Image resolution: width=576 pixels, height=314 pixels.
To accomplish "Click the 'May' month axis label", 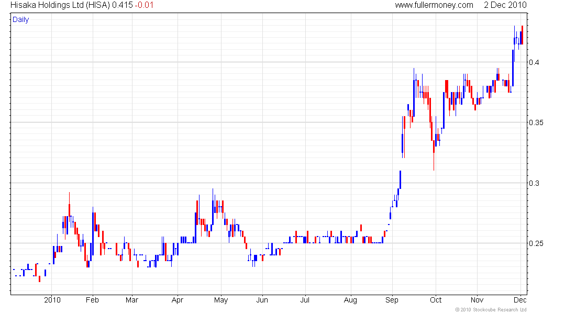I will point(221,300).
